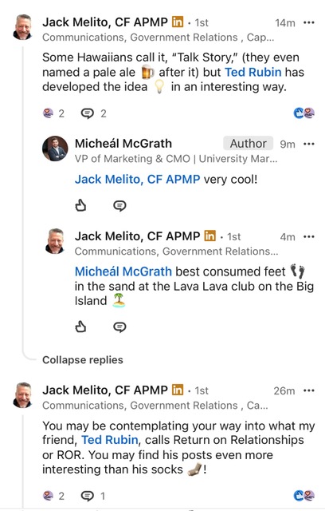The image size is (325, 511).
Task: Reply to Micheál McGrath's 'very cool!' comment
Action: (x=119, y=206)
